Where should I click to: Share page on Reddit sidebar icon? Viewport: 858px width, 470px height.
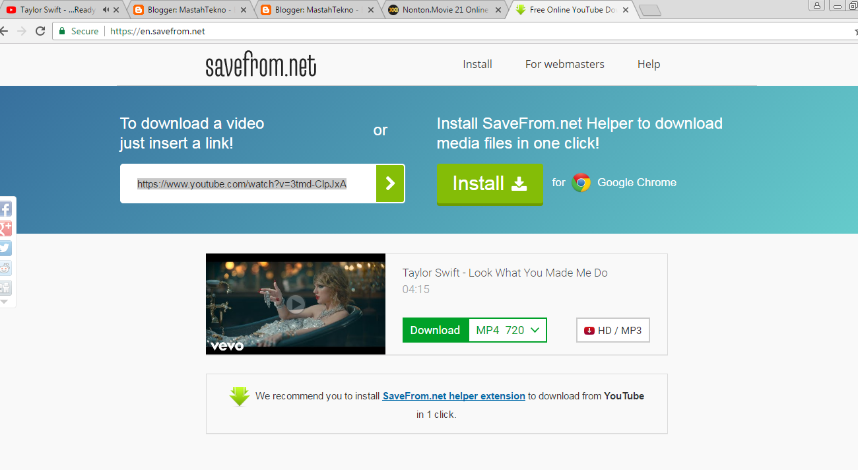click(x=5, y=268)
